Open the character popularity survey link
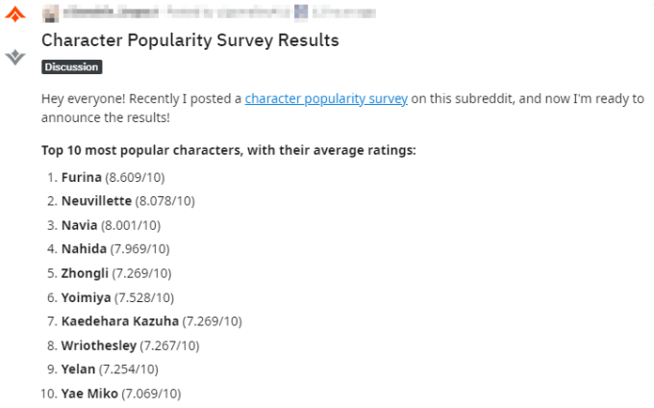This screenshot has width=654, height=408. [326, 99]
